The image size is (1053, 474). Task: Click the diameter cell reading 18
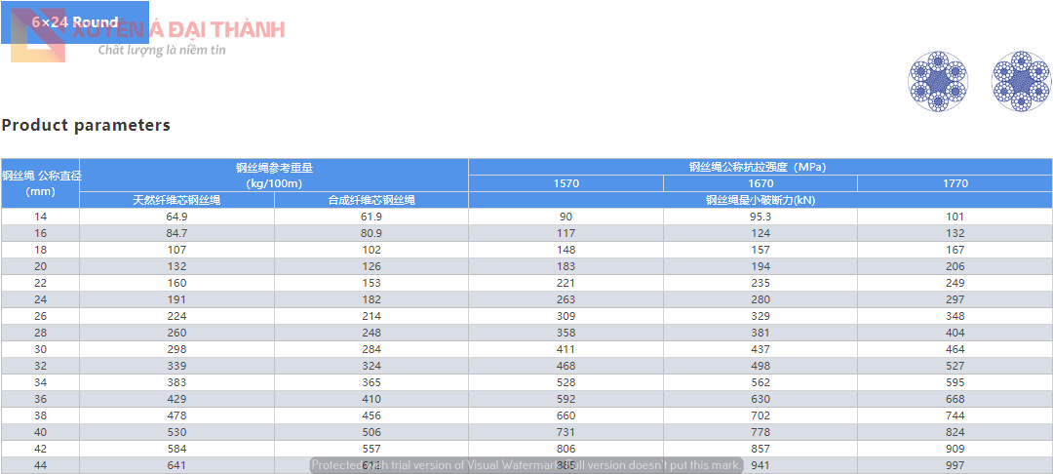(x=41, y=250)
